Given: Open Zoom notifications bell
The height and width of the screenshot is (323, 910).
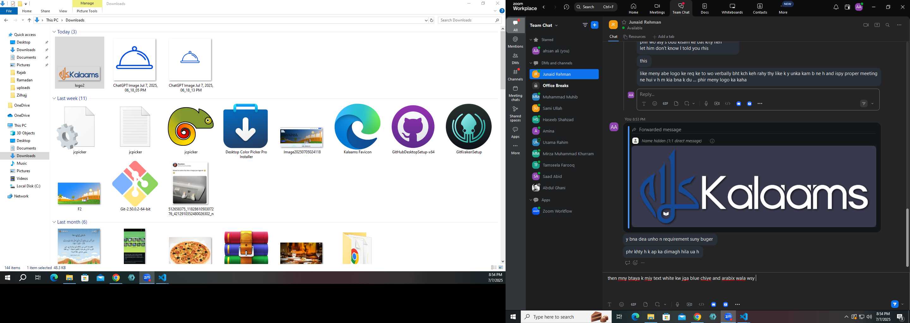Looking at the screenshot, I should pos(836,7).
